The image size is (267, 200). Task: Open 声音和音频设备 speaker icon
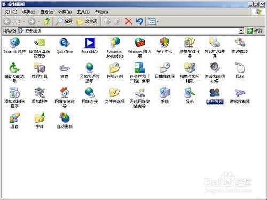[x=215, y=73]
